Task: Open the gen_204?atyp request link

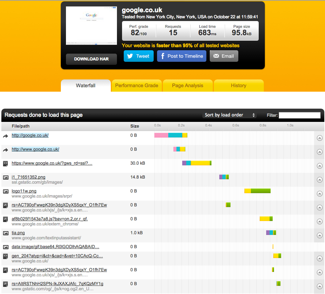Action: pos(57,256)
